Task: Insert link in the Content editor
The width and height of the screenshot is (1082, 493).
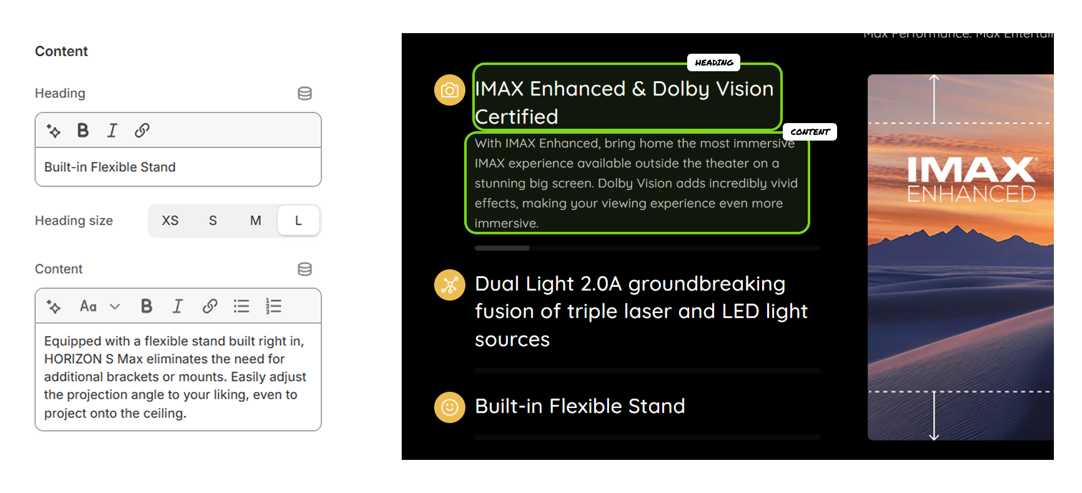Action: click(210, 306)
